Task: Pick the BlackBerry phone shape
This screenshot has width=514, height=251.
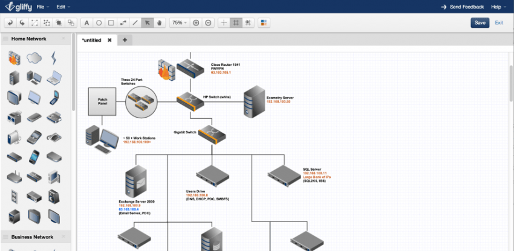Action: click(x=34, y=137)
